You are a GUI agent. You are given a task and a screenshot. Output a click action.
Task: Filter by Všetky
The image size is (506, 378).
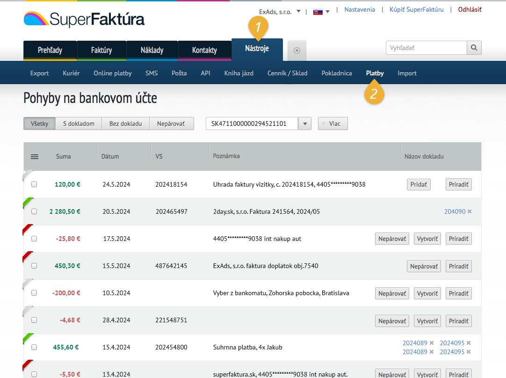(x=39, y=124)
